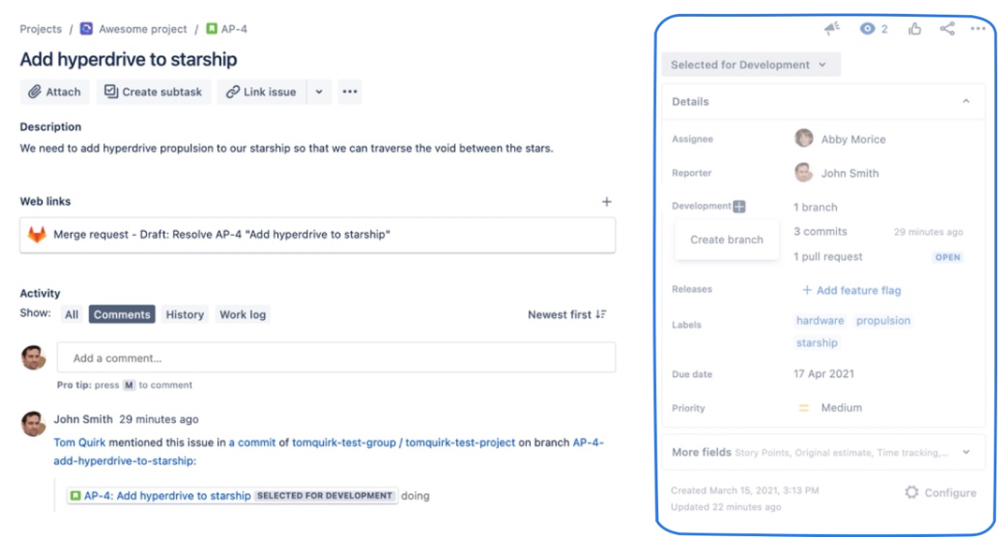
Task: Add a web link with the plus icon
Action: (607, 202)
